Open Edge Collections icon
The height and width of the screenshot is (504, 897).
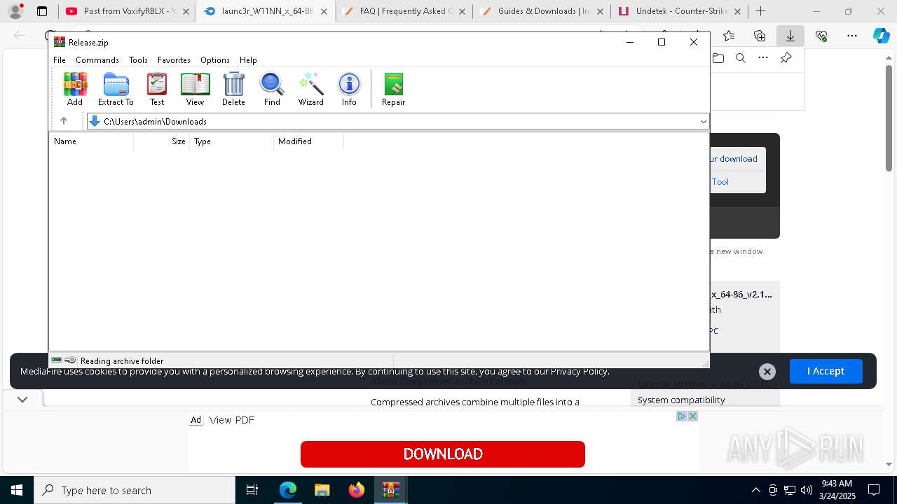coord(760,36)
